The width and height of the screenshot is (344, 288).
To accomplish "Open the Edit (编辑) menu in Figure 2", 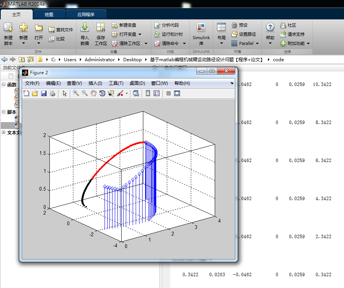I will [x=53, y=83].
